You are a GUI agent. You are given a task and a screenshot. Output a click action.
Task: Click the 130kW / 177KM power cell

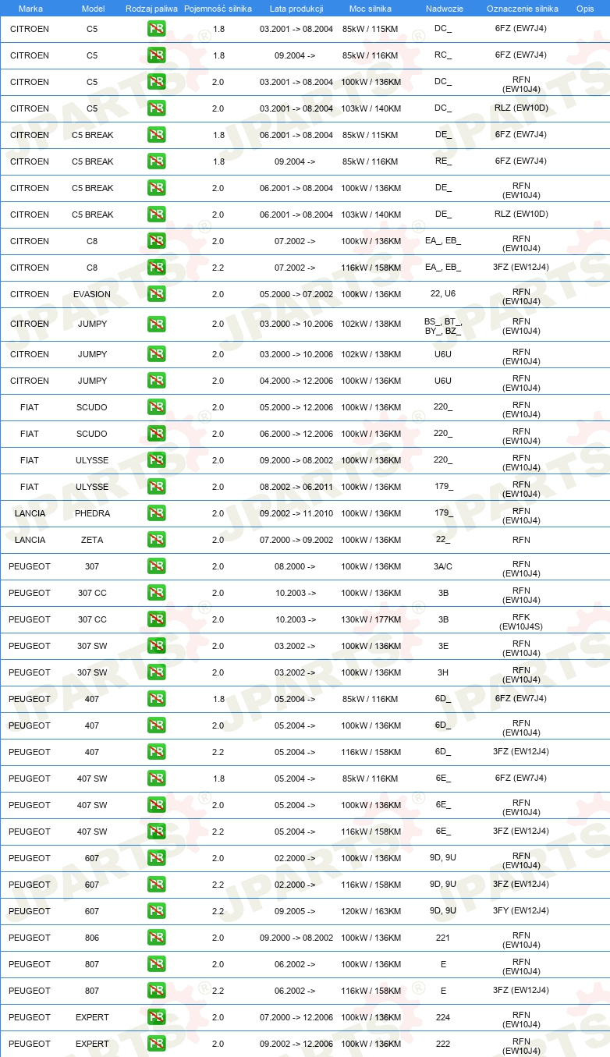click(x=371, y=619)
